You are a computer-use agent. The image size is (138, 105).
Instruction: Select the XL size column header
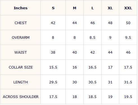click(110, 8)
